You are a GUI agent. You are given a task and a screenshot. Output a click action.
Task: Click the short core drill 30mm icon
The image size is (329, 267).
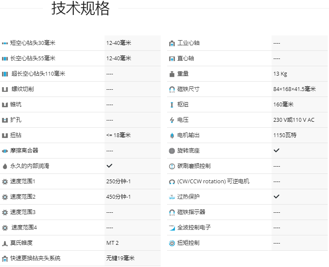tap(5, 43)
